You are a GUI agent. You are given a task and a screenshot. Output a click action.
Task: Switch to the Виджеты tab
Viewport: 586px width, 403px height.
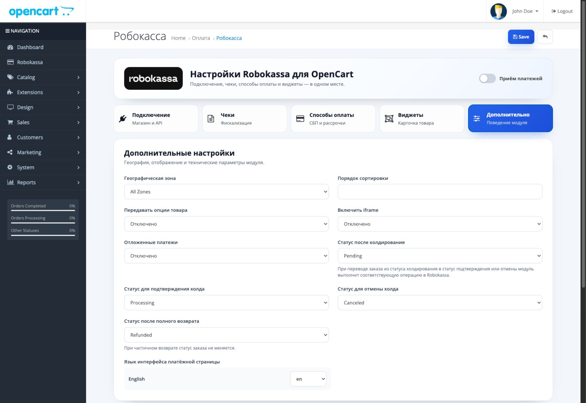[x=422, y=119]
